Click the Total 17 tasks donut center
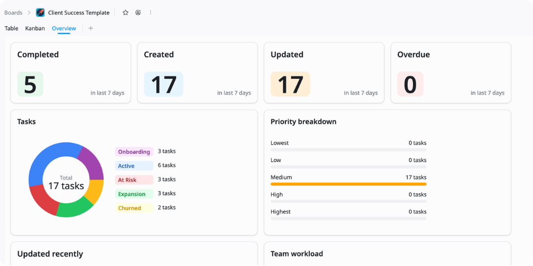Image resolution: width=533 pixels, height=266 pixels. [x=66, y=183]
